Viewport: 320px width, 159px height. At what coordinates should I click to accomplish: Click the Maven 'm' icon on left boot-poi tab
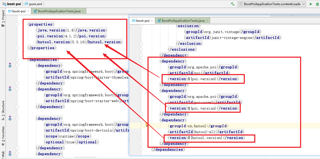point(9,11)
